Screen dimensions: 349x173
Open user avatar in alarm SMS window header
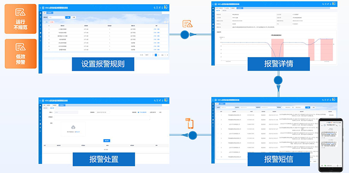(334, 100)
